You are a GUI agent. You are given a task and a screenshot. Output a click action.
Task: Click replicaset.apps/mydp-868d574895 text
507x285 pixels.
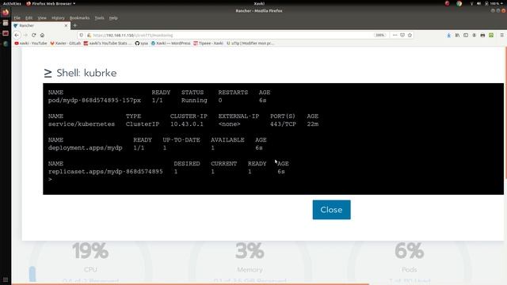105,172
